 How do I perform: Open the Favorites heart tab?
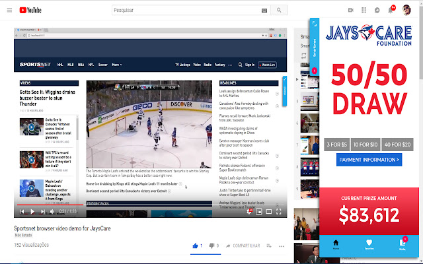(x=369, y=244)
